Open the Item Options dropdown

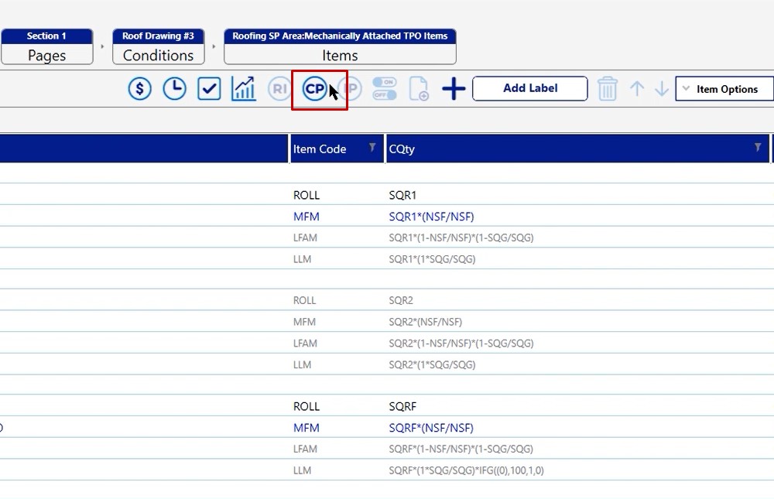tap(724, 89)
